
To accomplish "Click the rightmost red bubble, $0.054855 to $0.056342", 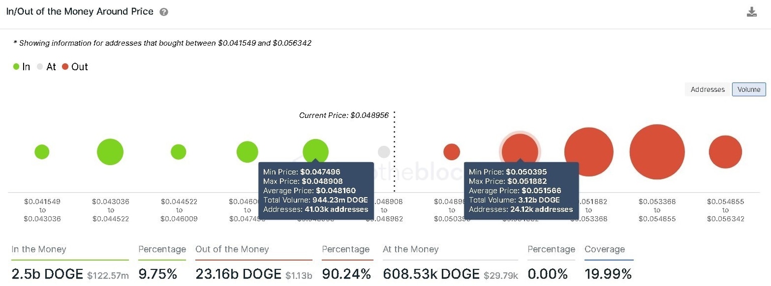I will pos(725,152).
